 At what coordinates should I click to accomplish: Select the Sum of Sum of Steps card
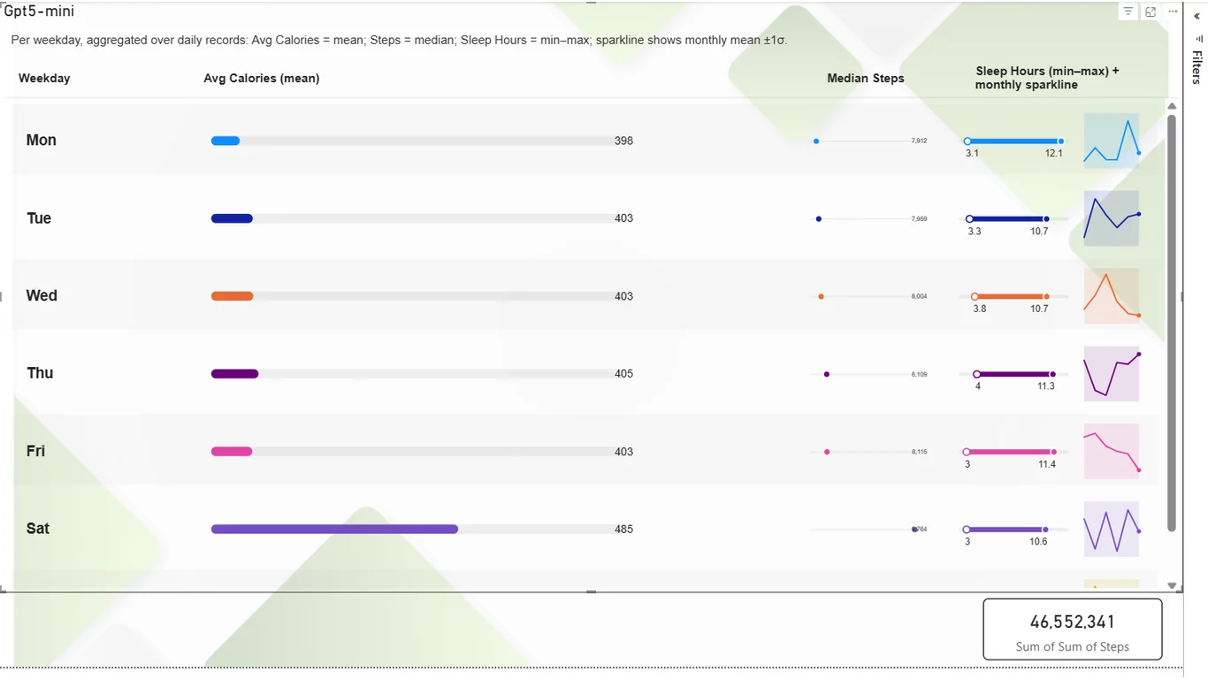(x=1072, y=629)
